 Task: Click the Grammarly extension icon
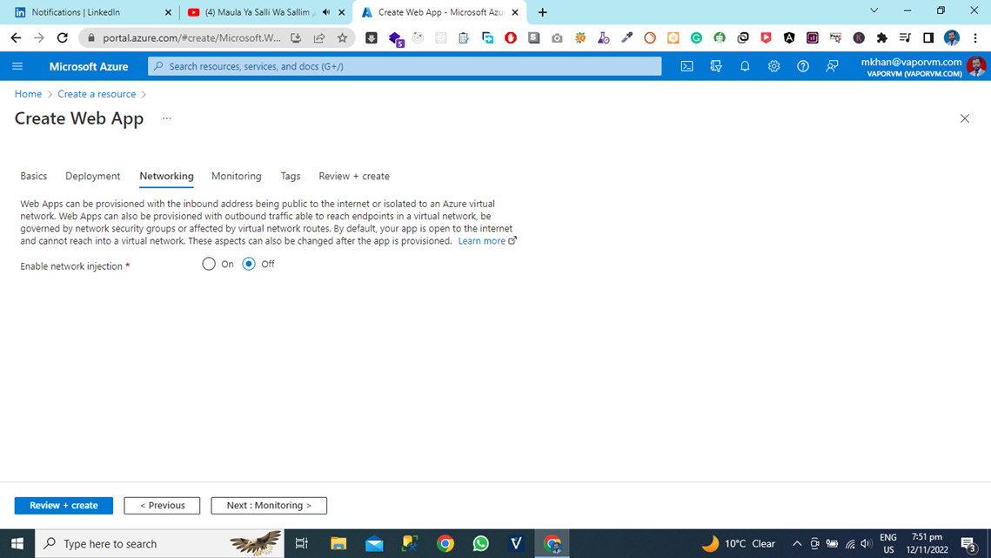(x=695, y=37)
